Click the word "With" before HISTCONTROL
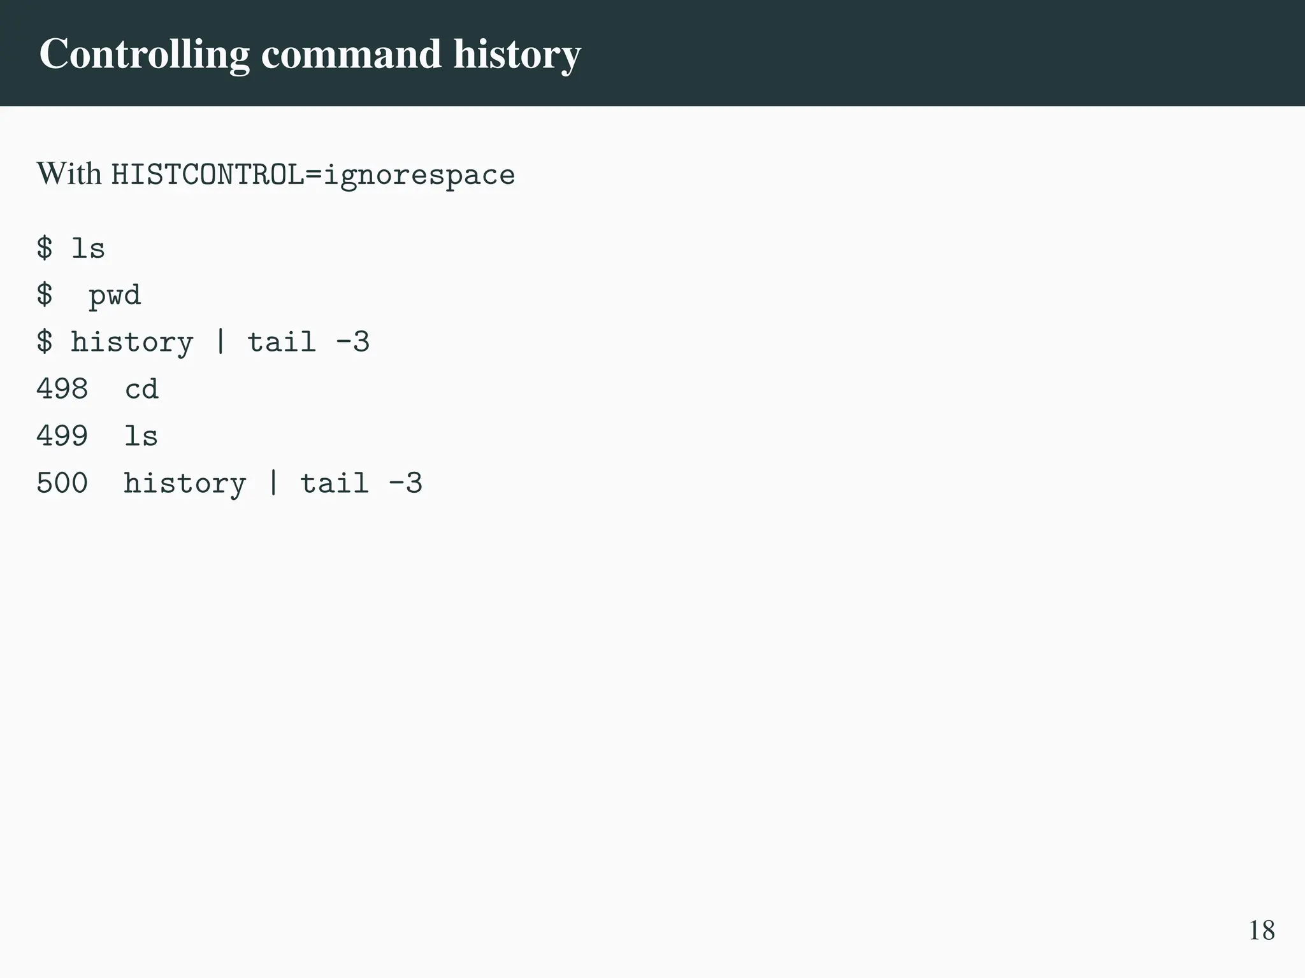 click(x=69, y=174)
